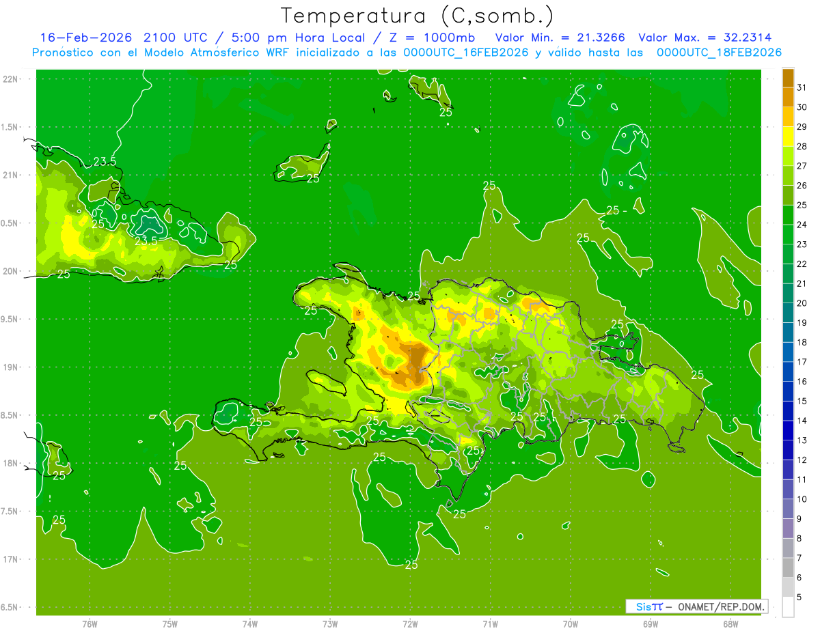The height and width of the screenshot is (633, 820).
Task: Click the title "Temperatura (C,somb.)"
Action: 418,16
